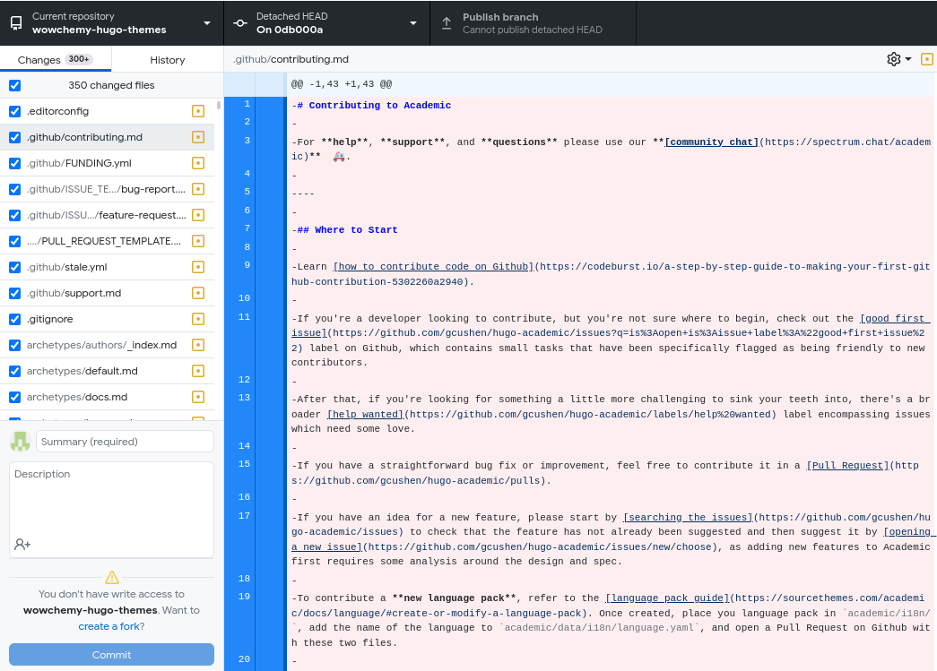
Task: Click the language pack guide link
Action: [x=667, y=598]
